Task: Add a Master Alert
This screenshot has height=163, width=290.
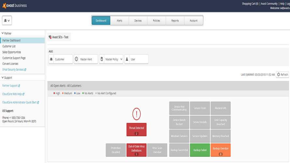Action: point(86,59)
